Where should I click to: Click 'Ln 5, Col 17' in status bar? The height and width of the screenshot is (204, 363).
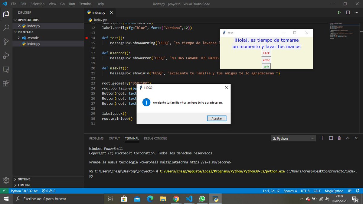[x=271, y=191]
